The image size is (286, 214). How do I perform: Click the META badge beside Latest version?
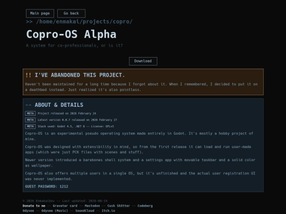click(x=30, y=120)
